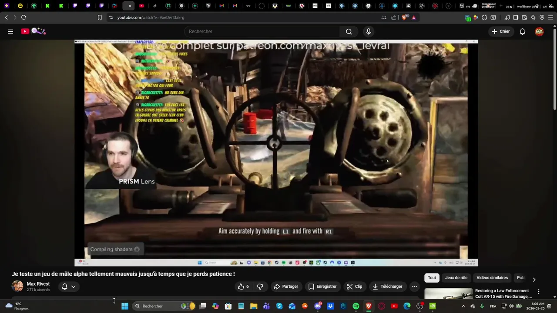Open the Max Rivest channel avatar
The image size is (557, 313).
tap(17, 286)
